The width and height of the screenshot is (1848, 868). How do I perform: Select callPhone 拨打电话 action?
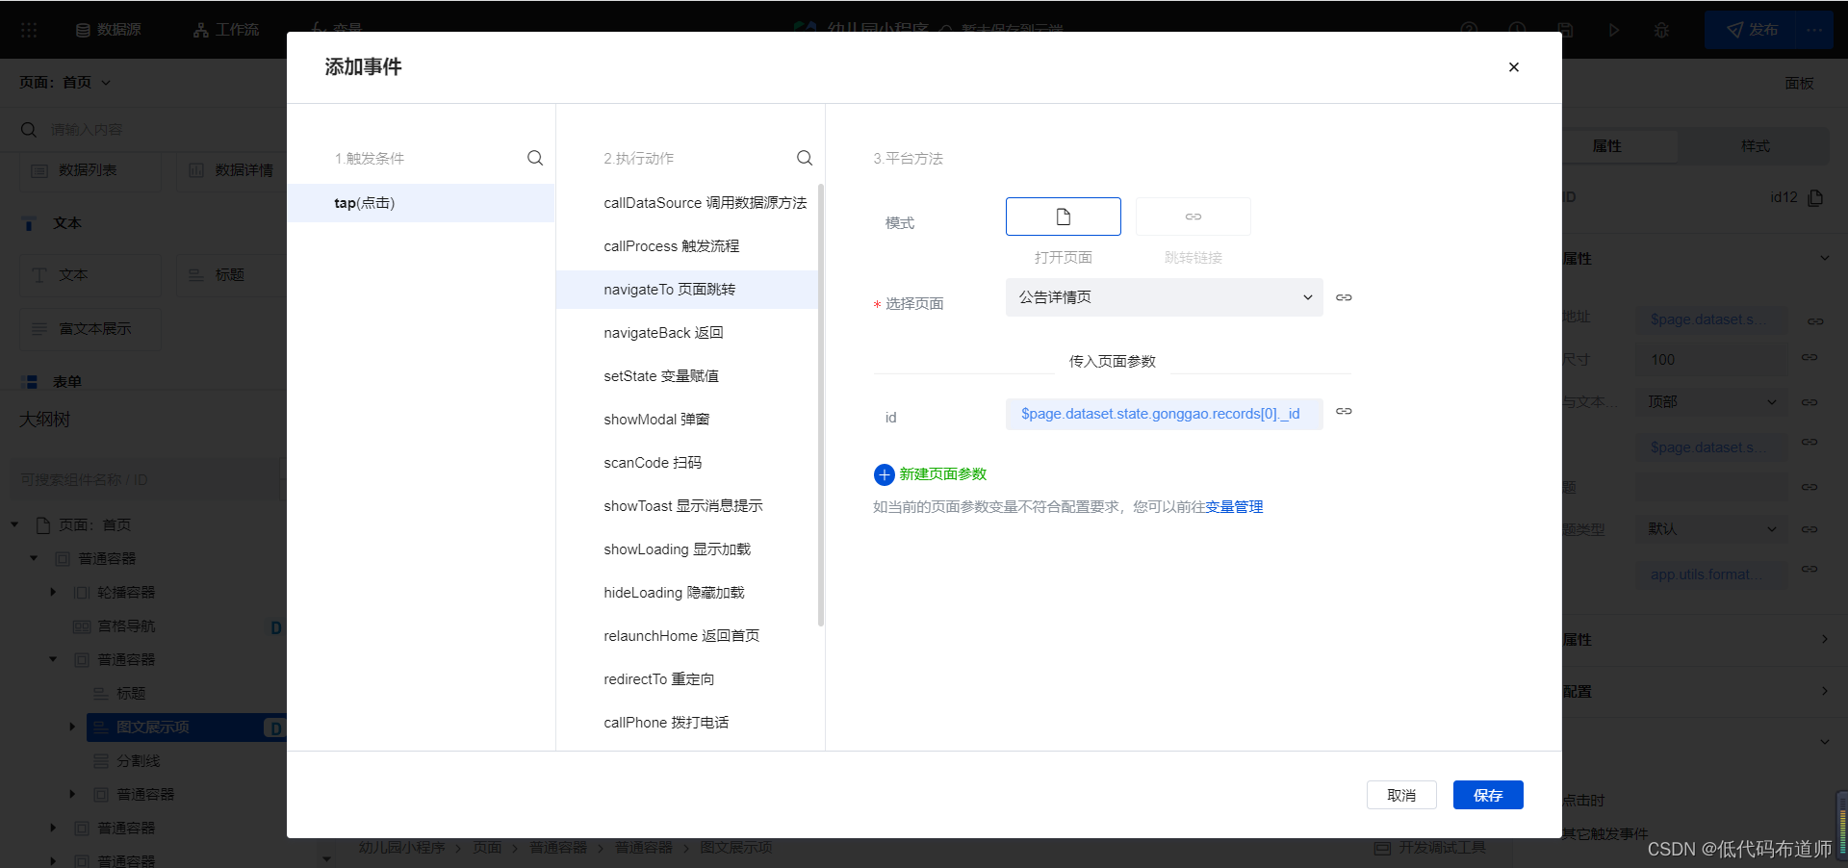(687, 723)
